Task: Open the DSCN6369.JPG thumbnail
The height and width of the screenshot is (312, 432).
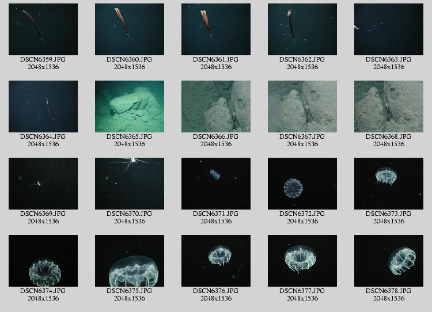Action: (x=43, y=184)
